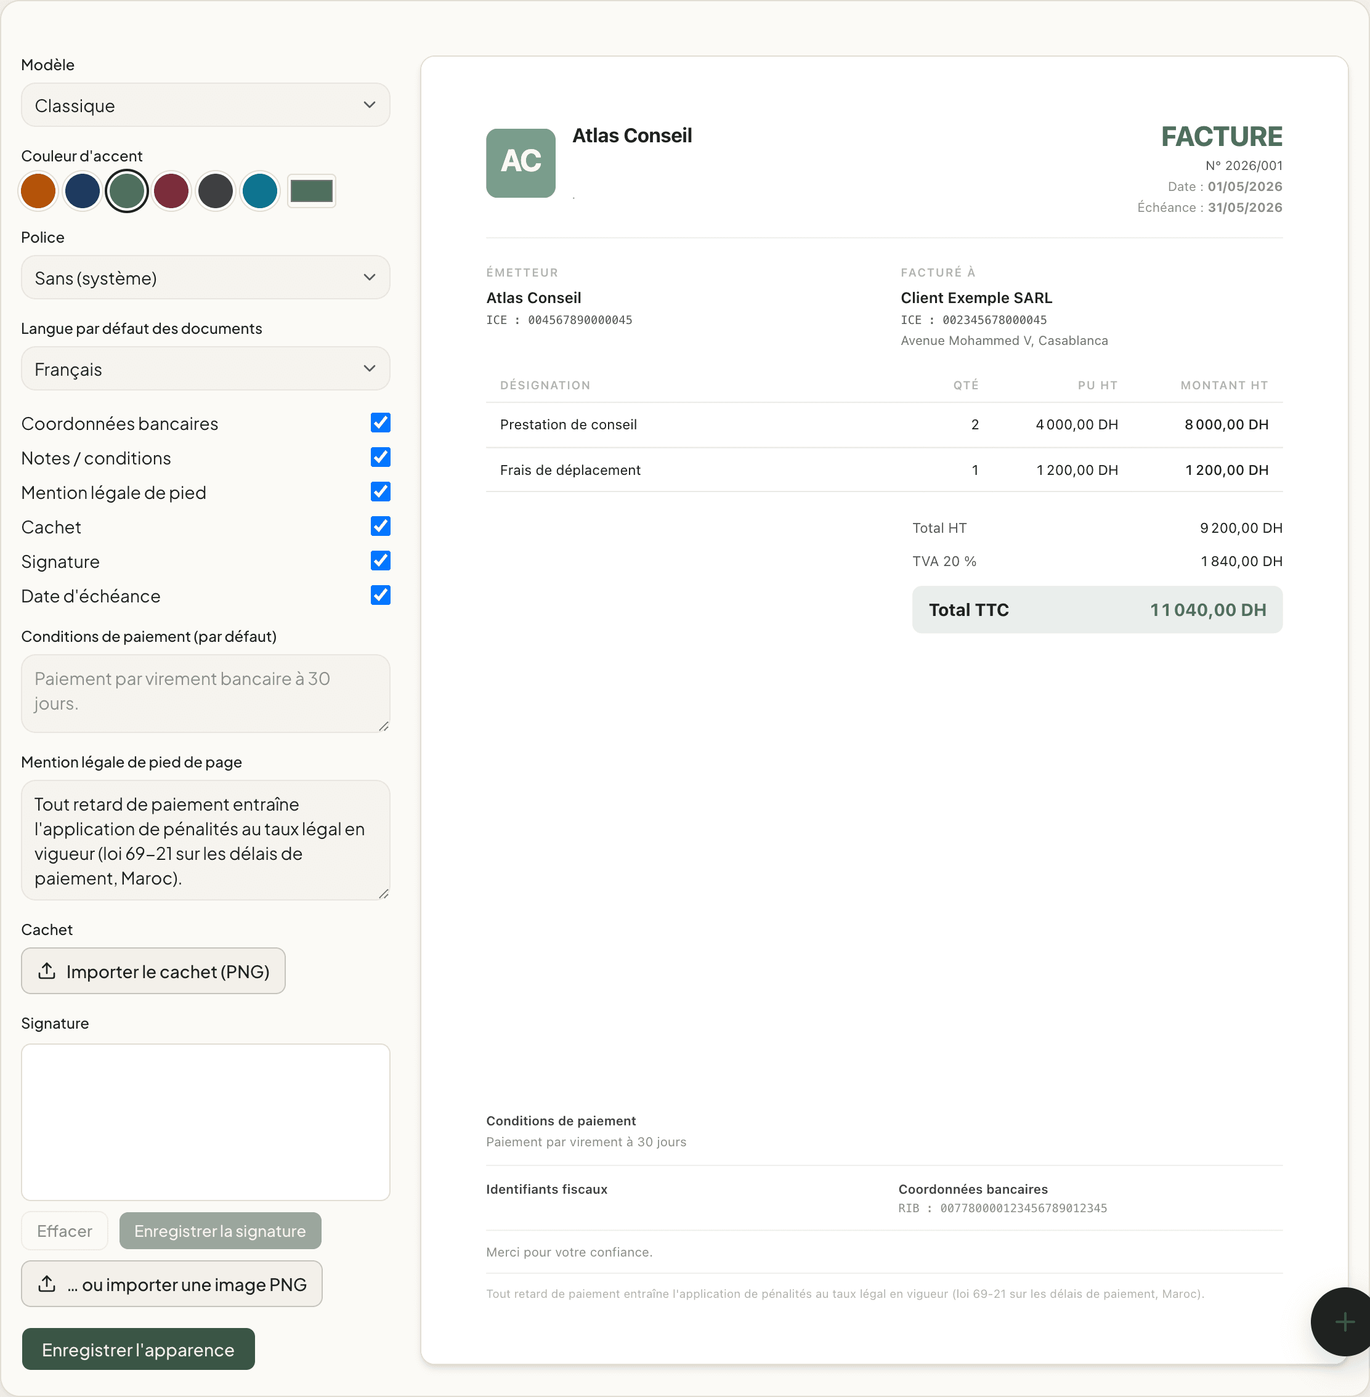1370x1397 pixels.
Task: Click the 'FACTURE' heading in preview
Action: click(x=1222, y=137)
